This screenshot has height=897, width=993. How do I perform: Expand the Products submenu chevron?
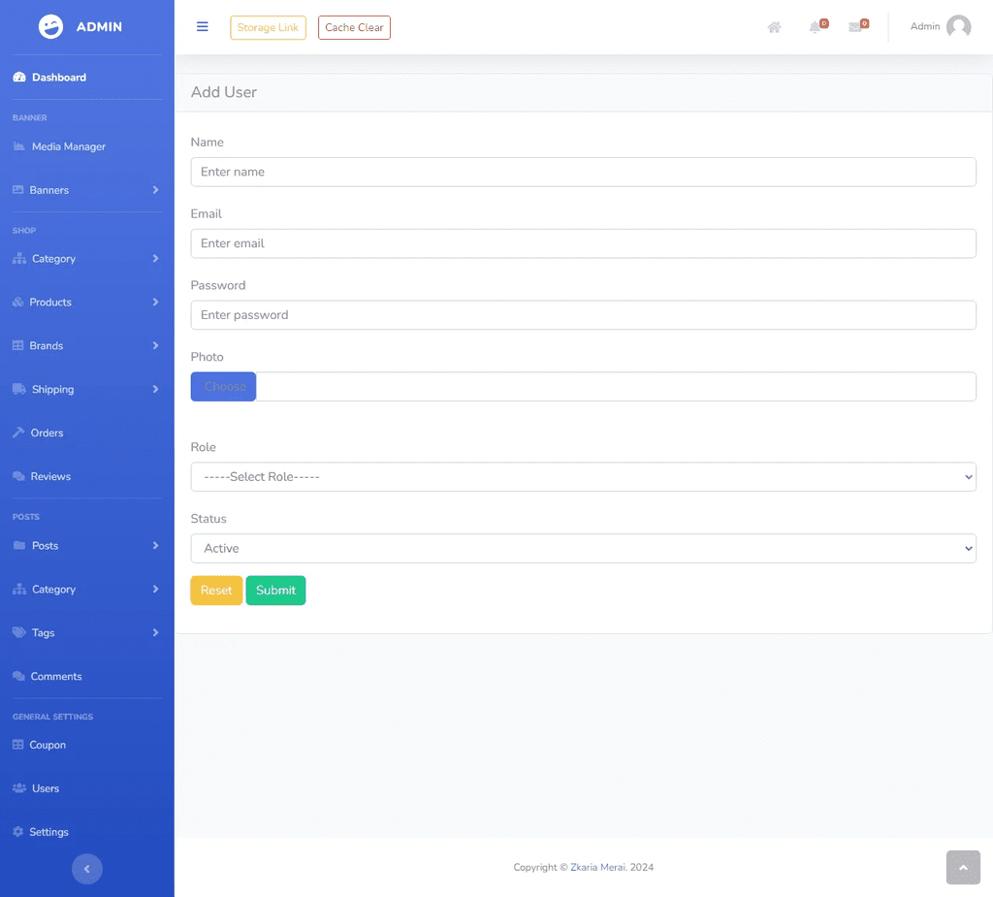(x=155, y=303)
